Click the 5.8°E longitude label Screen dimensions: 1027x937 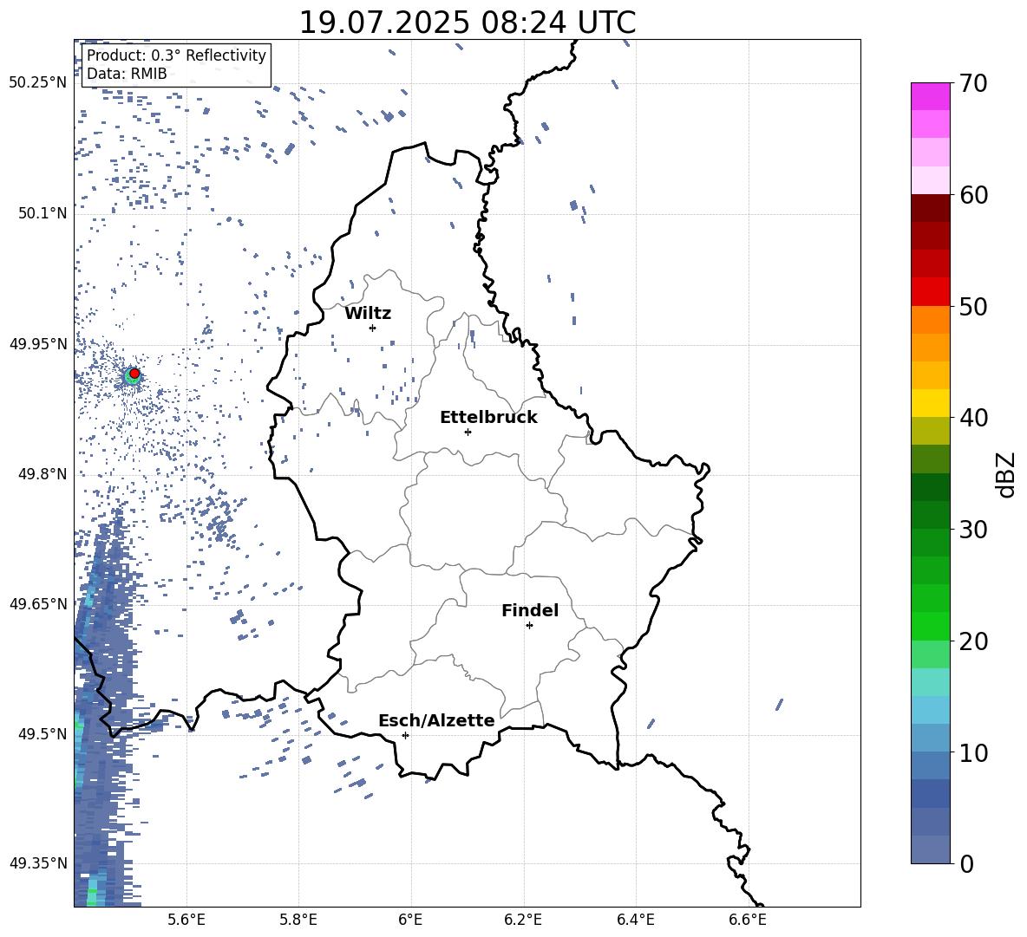(x=298, y=920)
